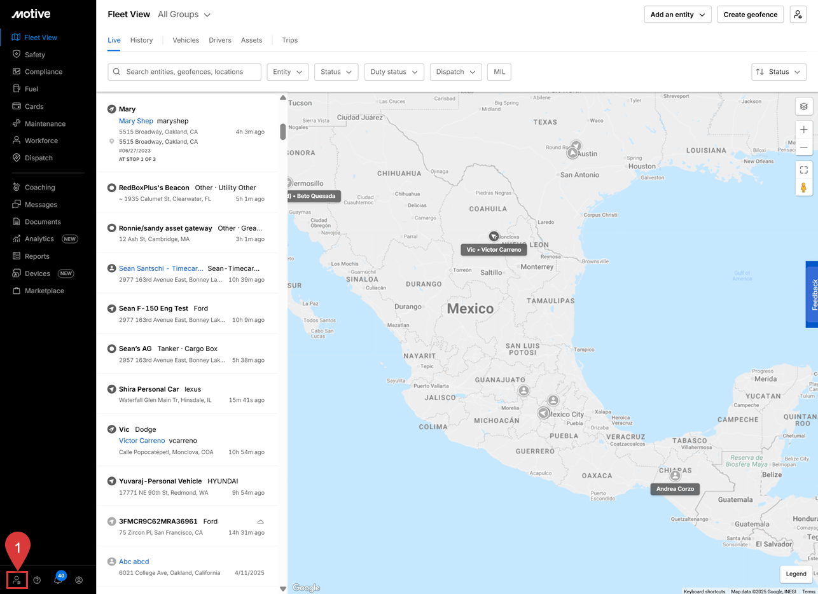Click the search entities input field
Image resolution: width=818 pixels, height=594 pixels.
coord(184,72)
